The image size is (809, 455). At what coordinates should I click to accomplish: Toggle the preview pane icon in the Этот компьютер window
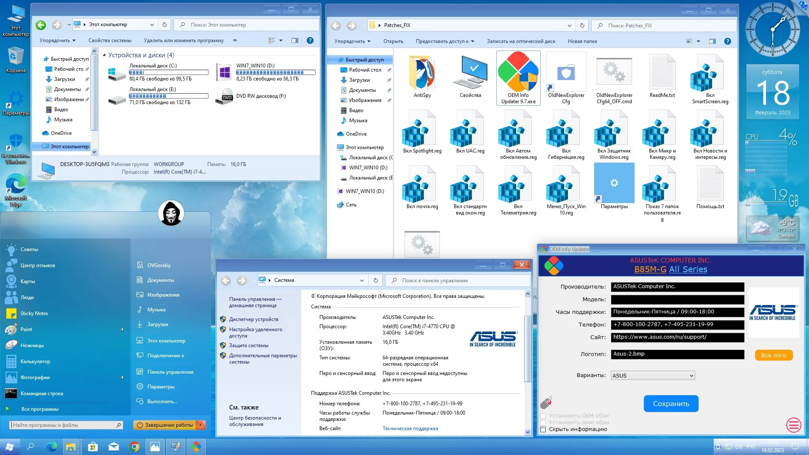(295, 40)
